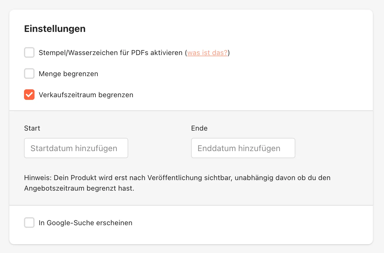This screenshot has height=253, width=384.
Task: Tick the Menge begrenzen checkbox
Action: click(29, 74)
